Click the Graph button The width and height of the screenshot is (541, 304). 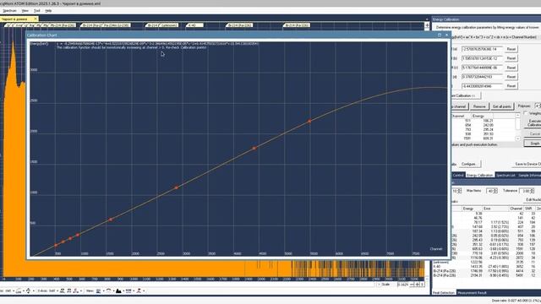coord(533,143)
